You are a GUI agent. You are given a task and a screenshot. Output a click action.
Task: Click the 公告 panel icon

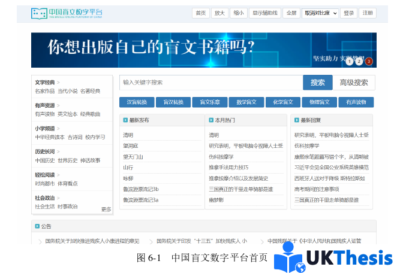(37, 226)
